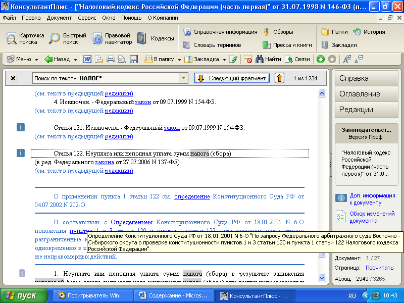Switch to Справка tab

pyautogui.click(x=367, y=78)
